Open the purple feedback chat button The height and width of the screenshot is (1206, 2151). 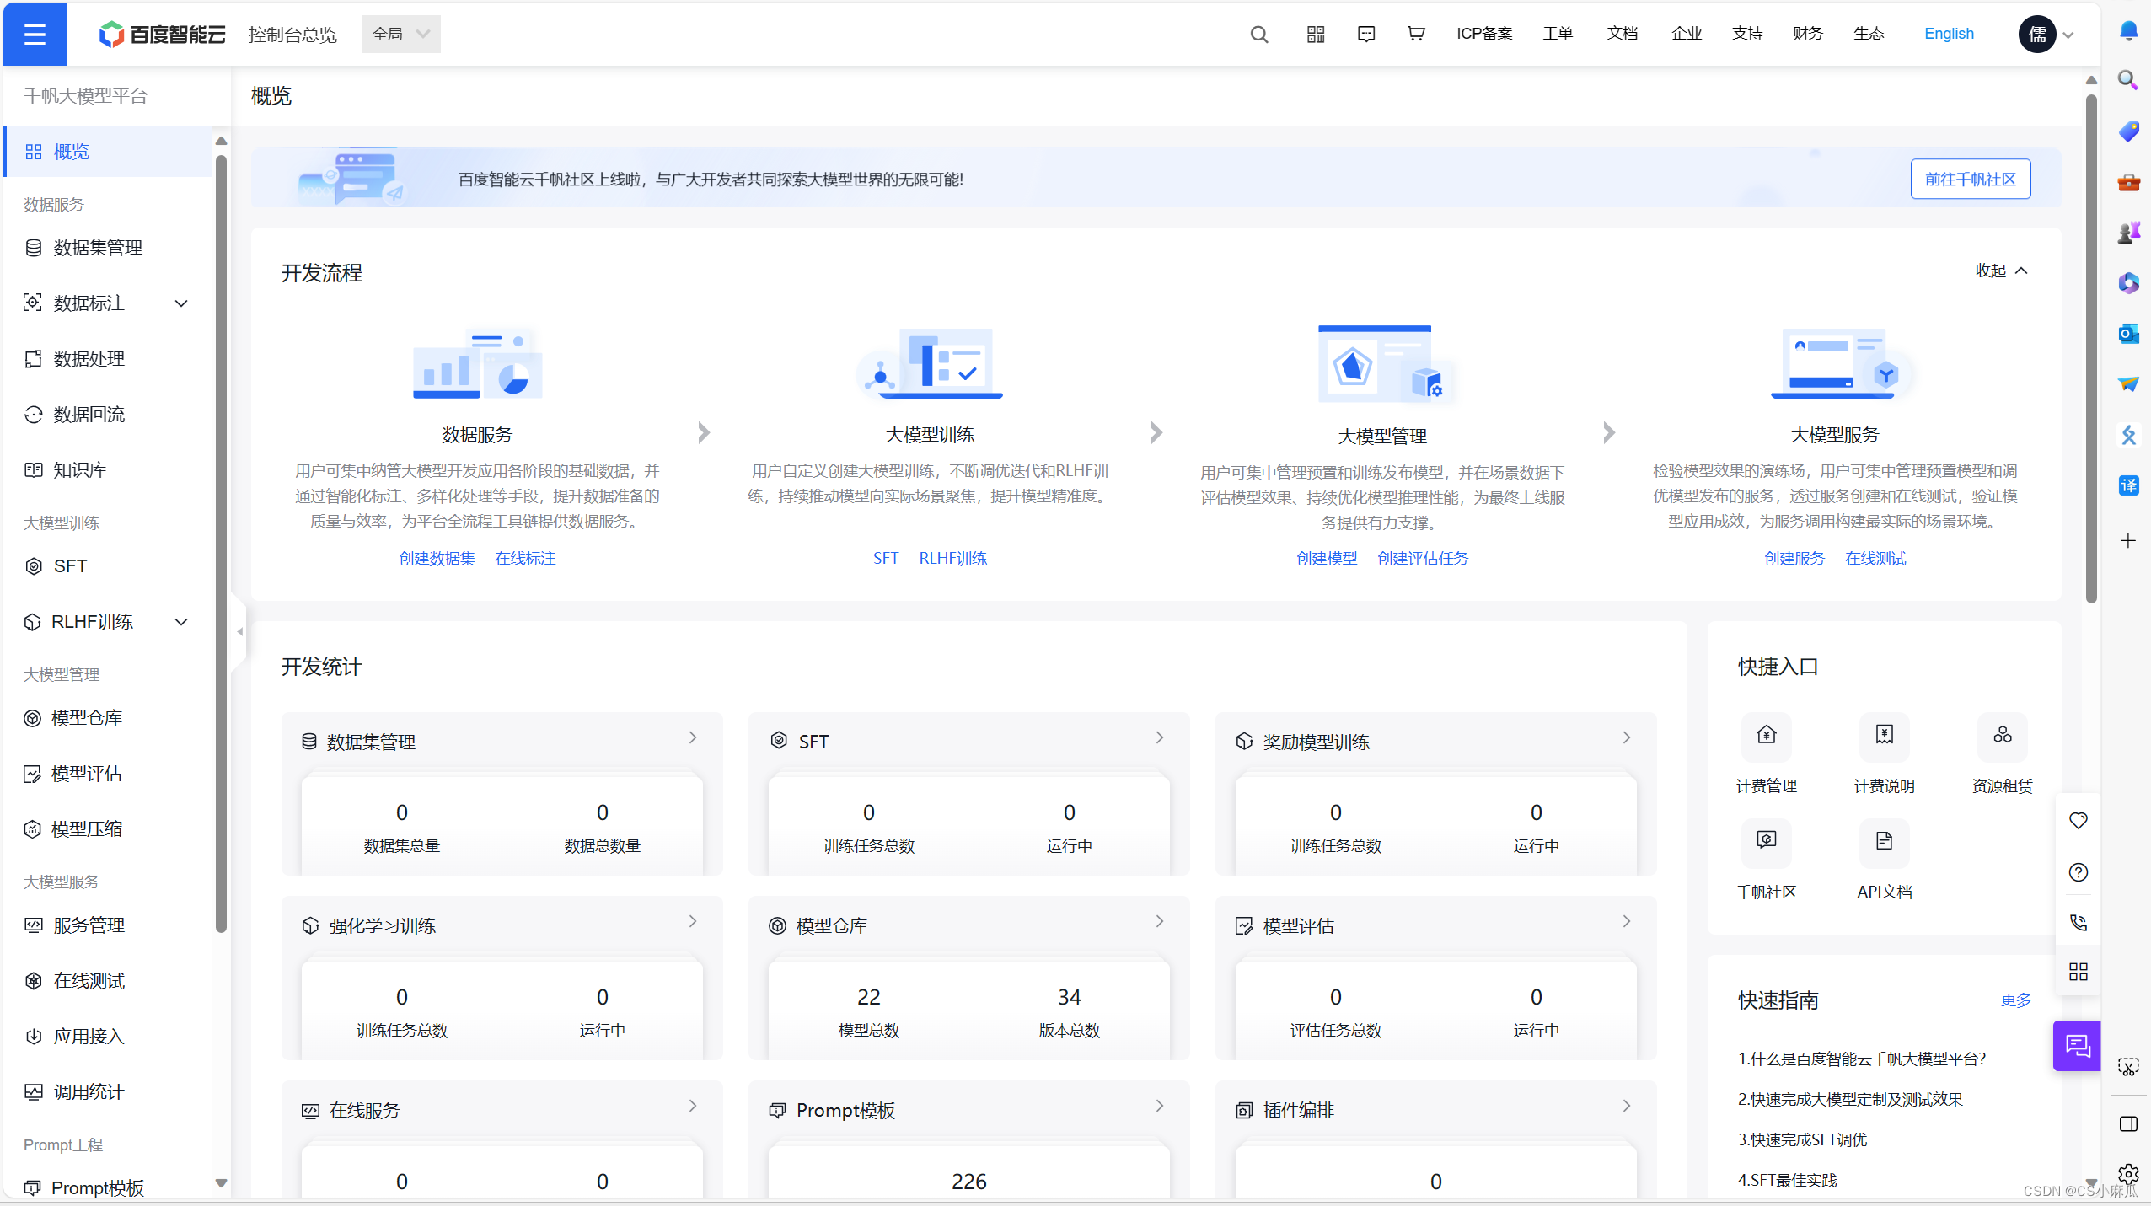click(x=2077, y=1046)
